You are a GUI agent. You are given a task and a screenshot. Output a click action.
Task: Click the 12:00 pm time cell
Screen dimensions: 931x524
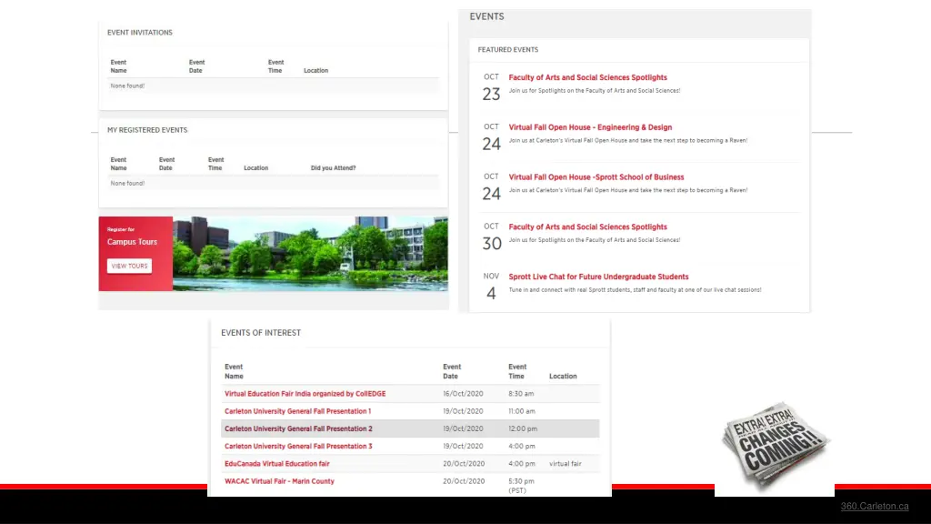tap(523, 428)
